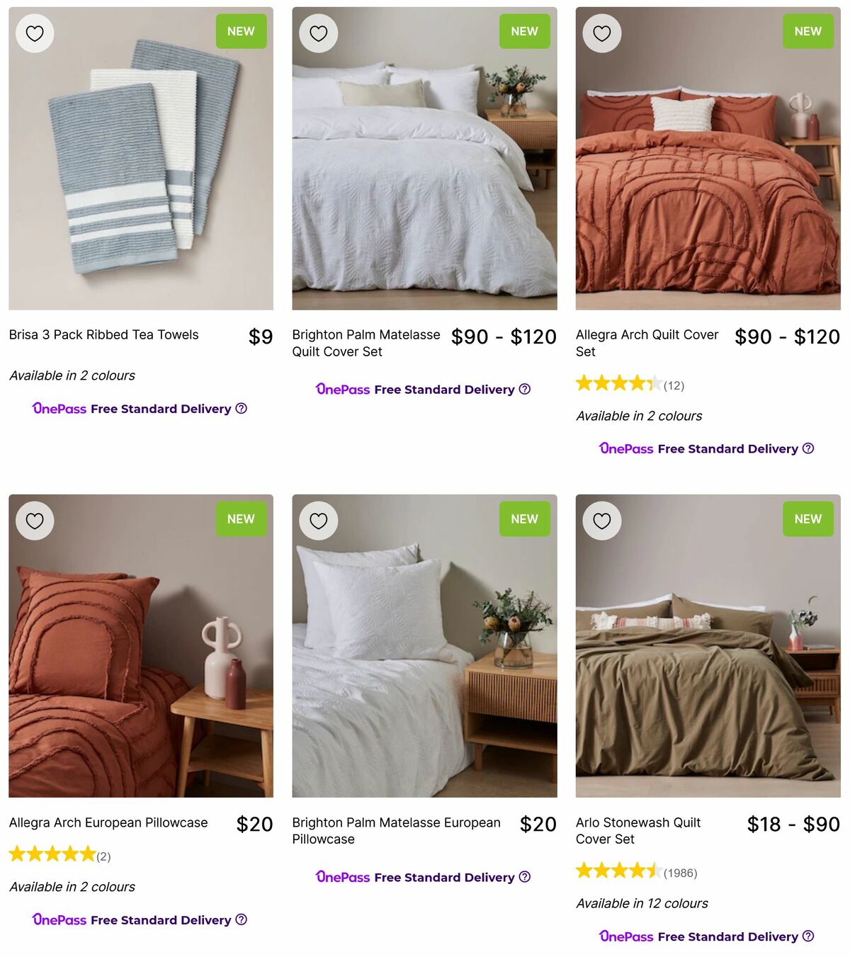The width and height of the screenshot is (850, 957).
Task: Click heart icon on Brighton Palm Quilt Cover Set
Action: pos(318,33)
